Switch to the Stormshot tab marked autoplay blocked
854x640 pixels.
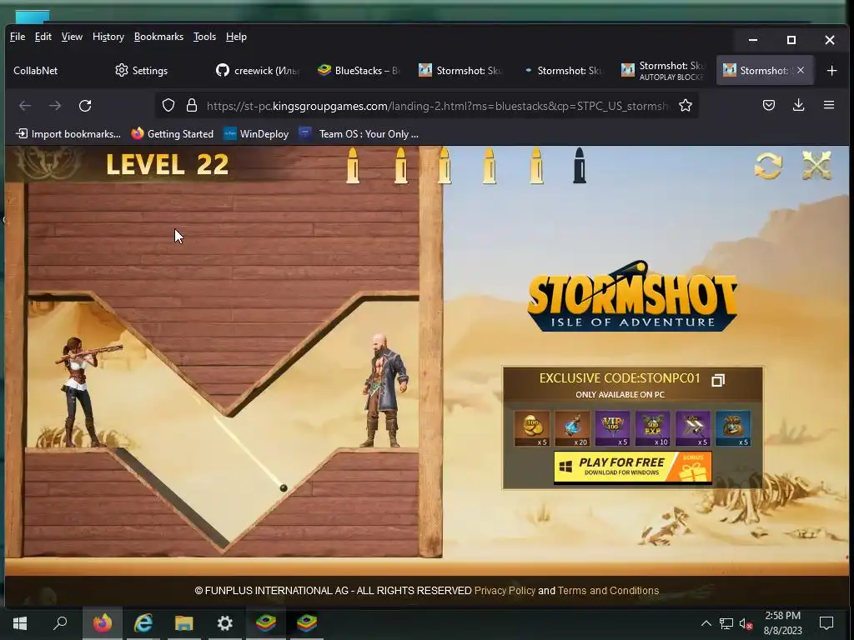663,70
